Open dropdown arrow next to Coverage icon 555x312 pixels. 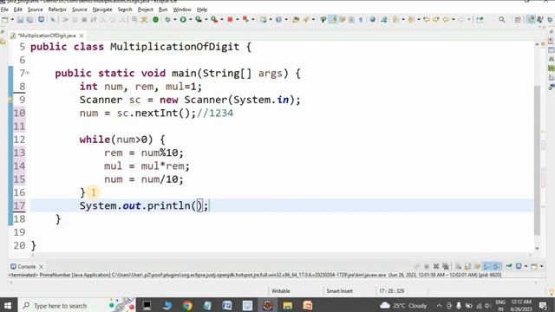coord(206,20)
